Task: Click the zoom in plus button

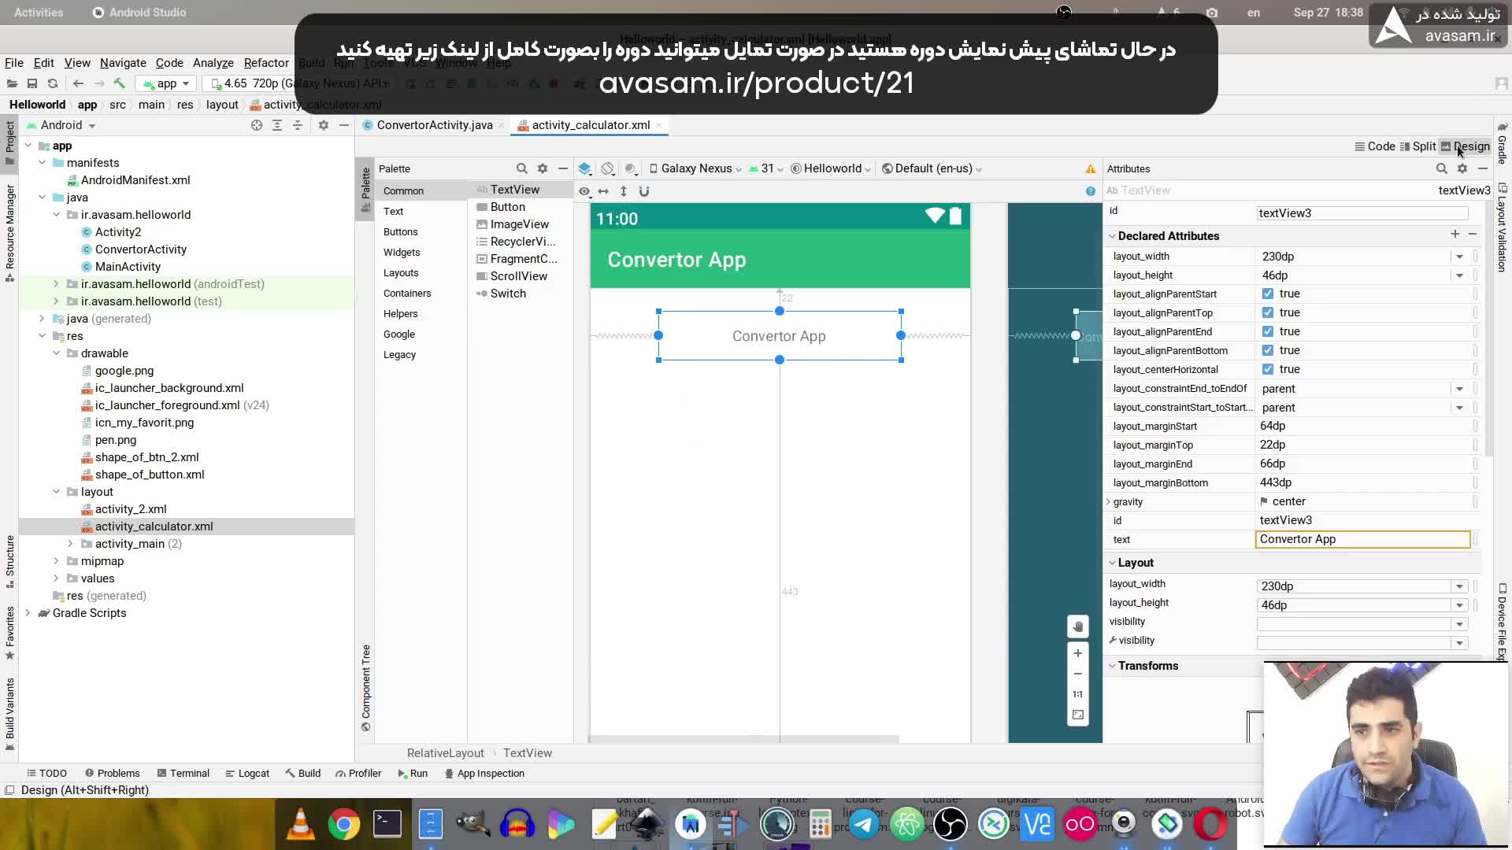Action: (x=1077, y=653)
